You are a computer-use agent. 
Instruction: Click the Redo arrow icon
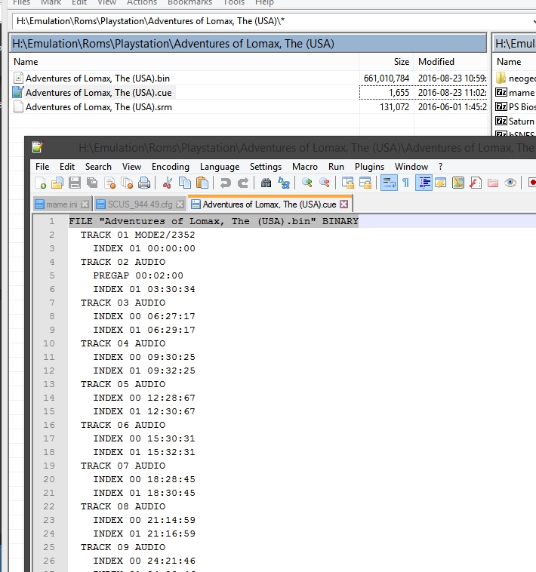tap(243, 183)
